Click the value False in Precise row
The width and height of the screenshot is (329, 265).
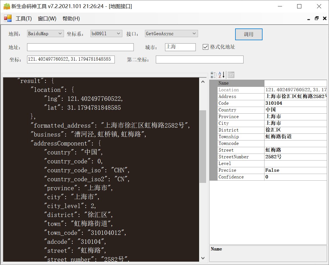point(272,170)
